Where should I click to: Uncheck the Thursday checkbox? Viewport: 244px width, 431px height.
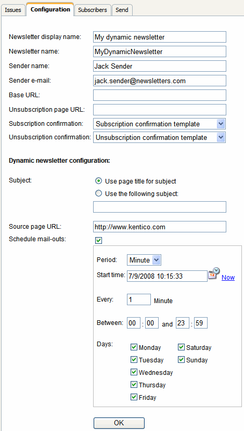[x=134, y=385]
